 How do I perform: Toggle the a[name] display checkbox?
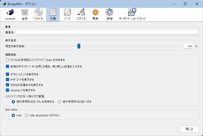click(x=7, y=90)
